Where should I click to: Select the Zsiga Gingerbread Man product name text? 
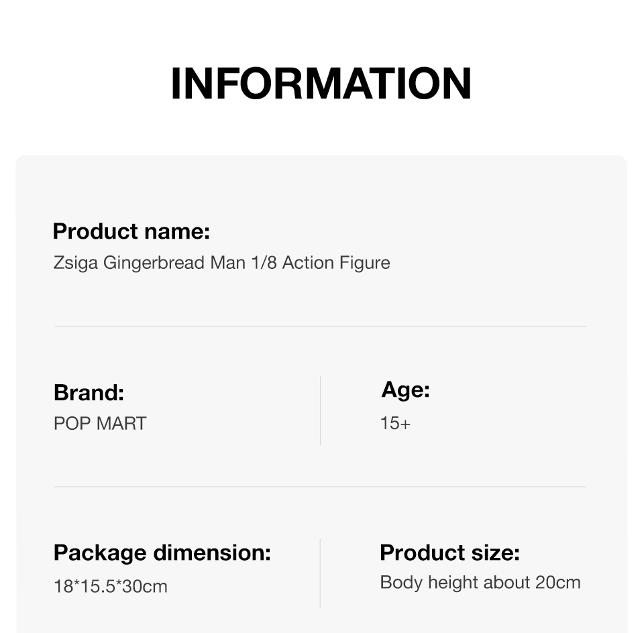[x=222, y=263]
